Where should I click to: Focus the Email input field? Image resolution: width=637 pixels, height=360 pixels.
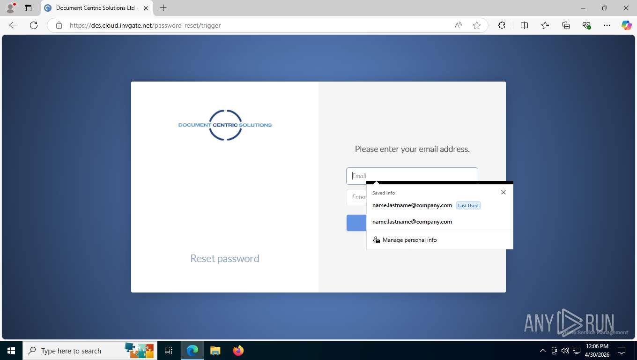pyautogui.click(x=412, y=176)
